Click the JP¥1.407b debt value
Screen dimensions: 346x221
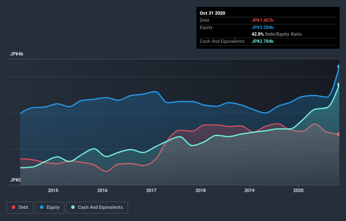263,20
